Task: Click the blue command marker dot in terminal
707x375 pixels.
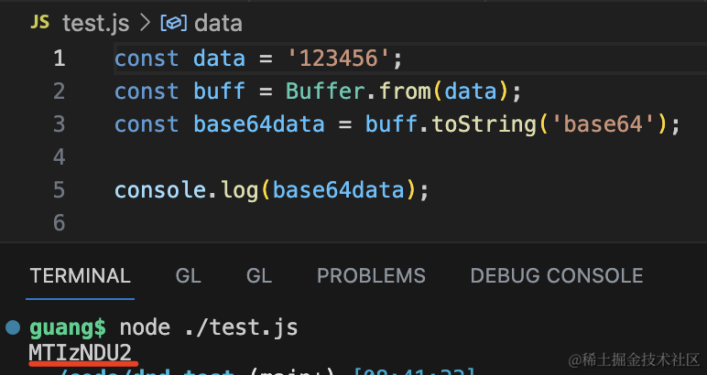Action: [12, 327]
